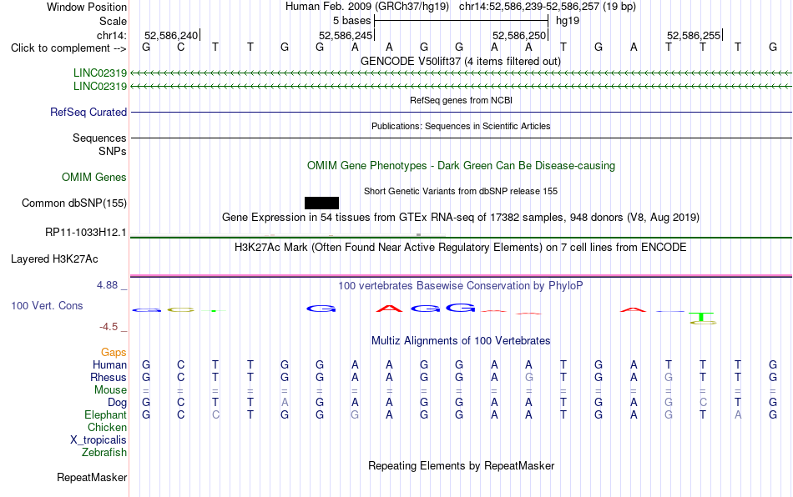This screenshot has width=793, height=497.
Task: Click the RefSeq genes from NCBI title
Action: click(461, 100)
